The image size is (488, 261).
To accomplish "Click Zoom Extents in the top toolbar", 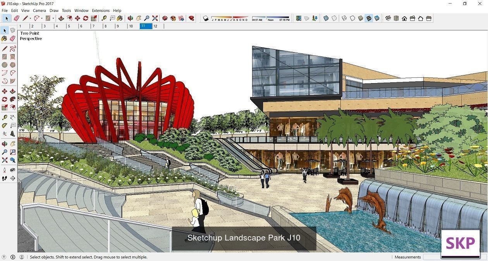I will coord(155,18).
